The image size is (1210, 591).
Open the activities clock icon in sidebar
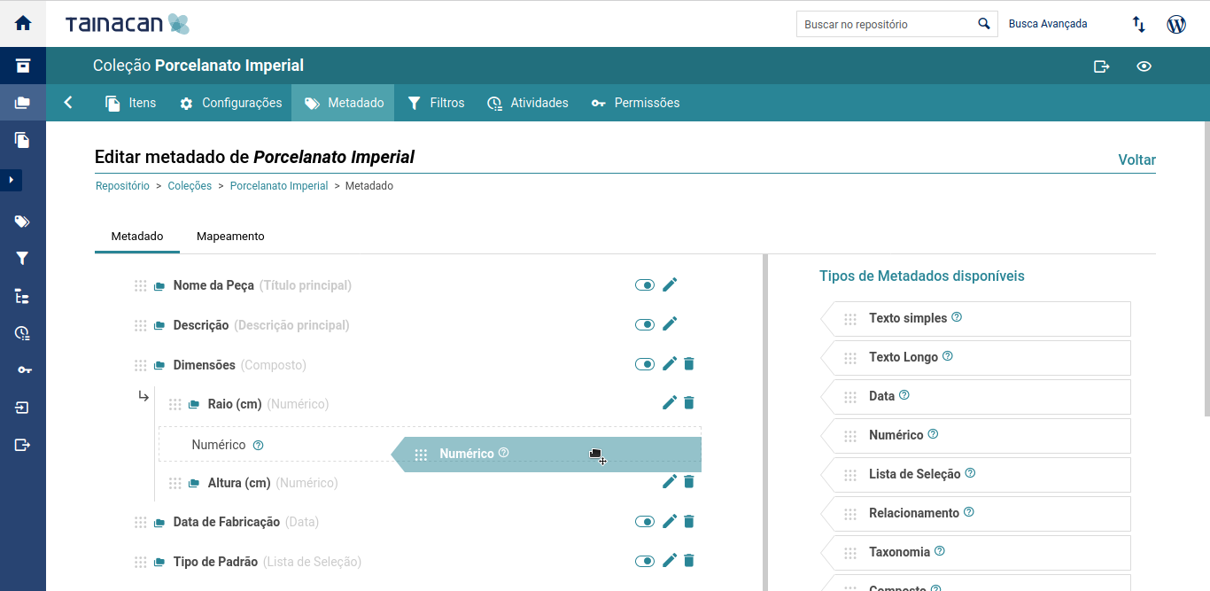click(23, 333)
